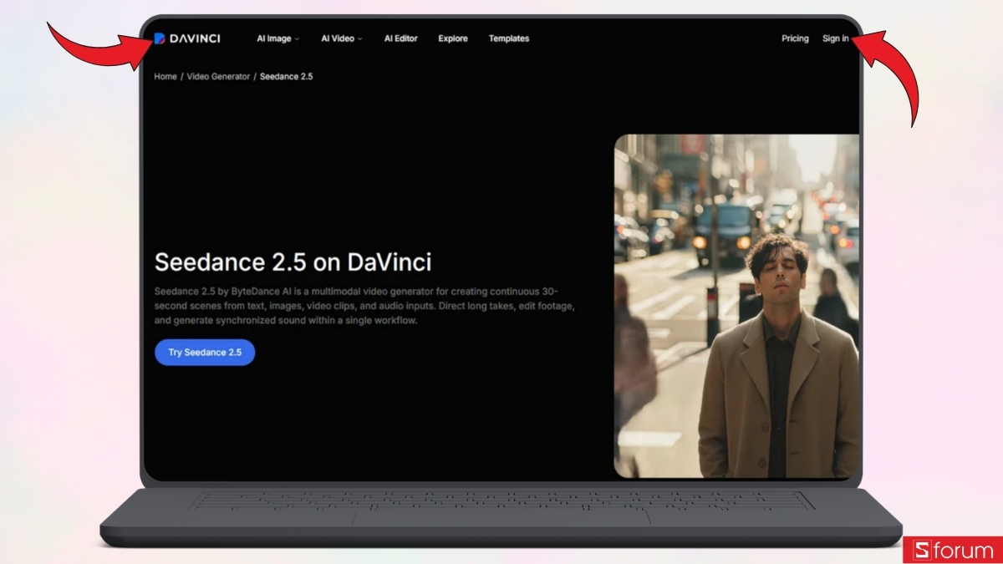The image size is (1003, 564).
Task: Open the AI Editor menu item
Action: (x=401, y=38)
